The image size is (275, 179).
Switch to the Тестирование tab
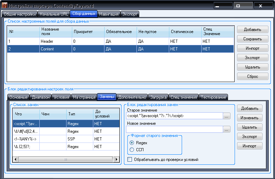coord(213,97)
